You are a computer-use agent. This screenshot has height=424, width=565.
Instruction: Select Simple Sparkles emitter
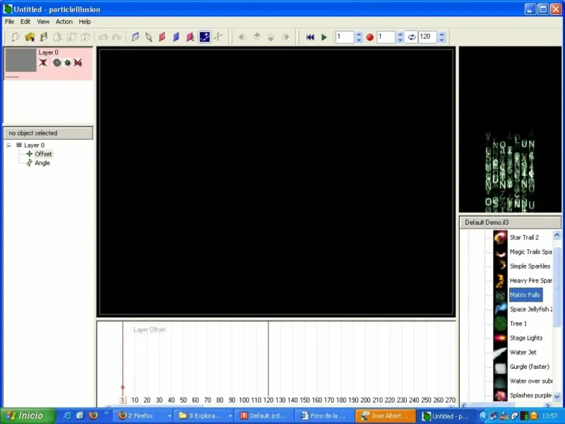point(530,266)
